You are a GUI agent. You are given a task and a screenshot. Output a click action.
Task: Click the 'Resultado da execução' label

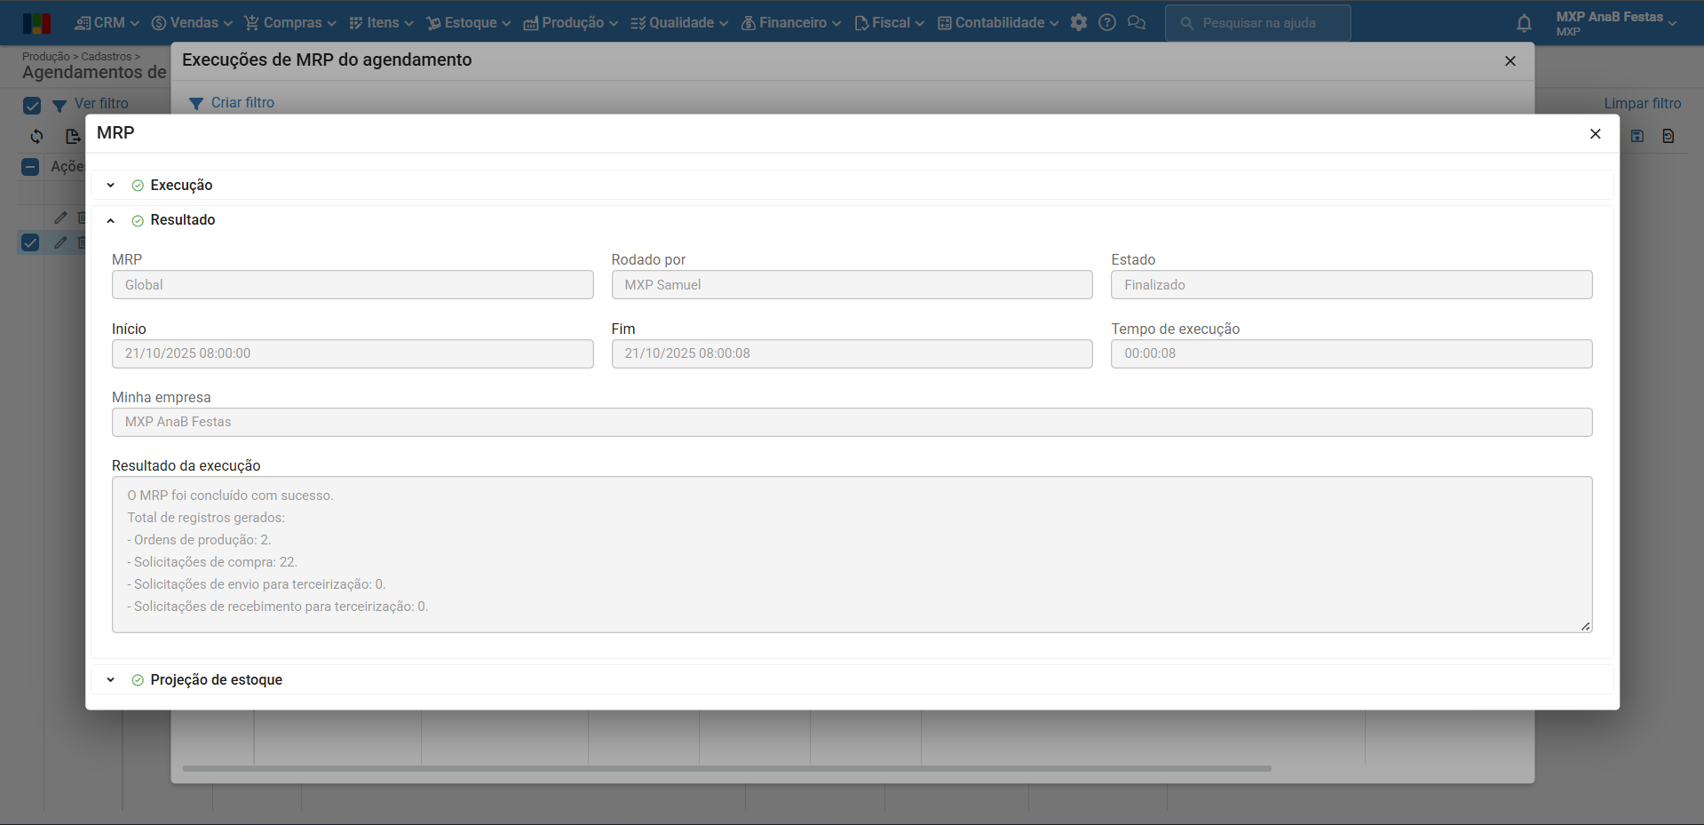coord(186,466)
